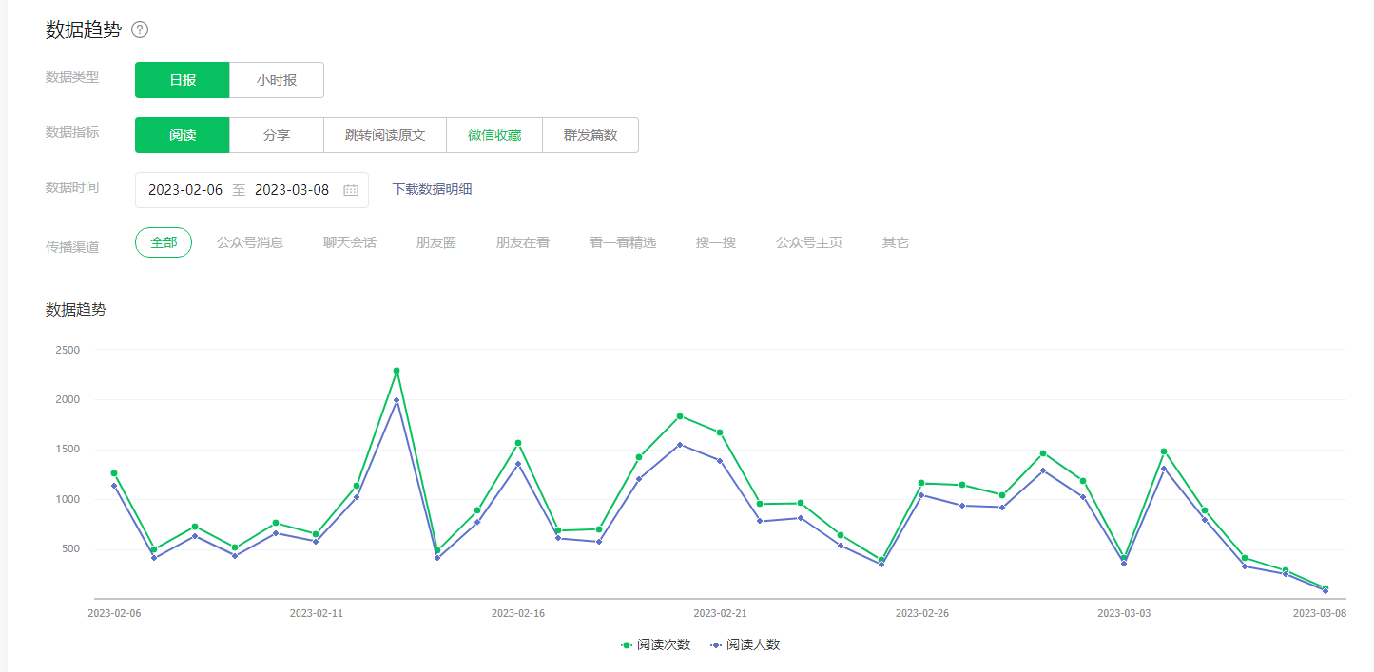Image resolution: width=1374 pixels, height=672 pixels.
Task: Switch to 群发篇数 metric
Action: [x=590, y=135]
